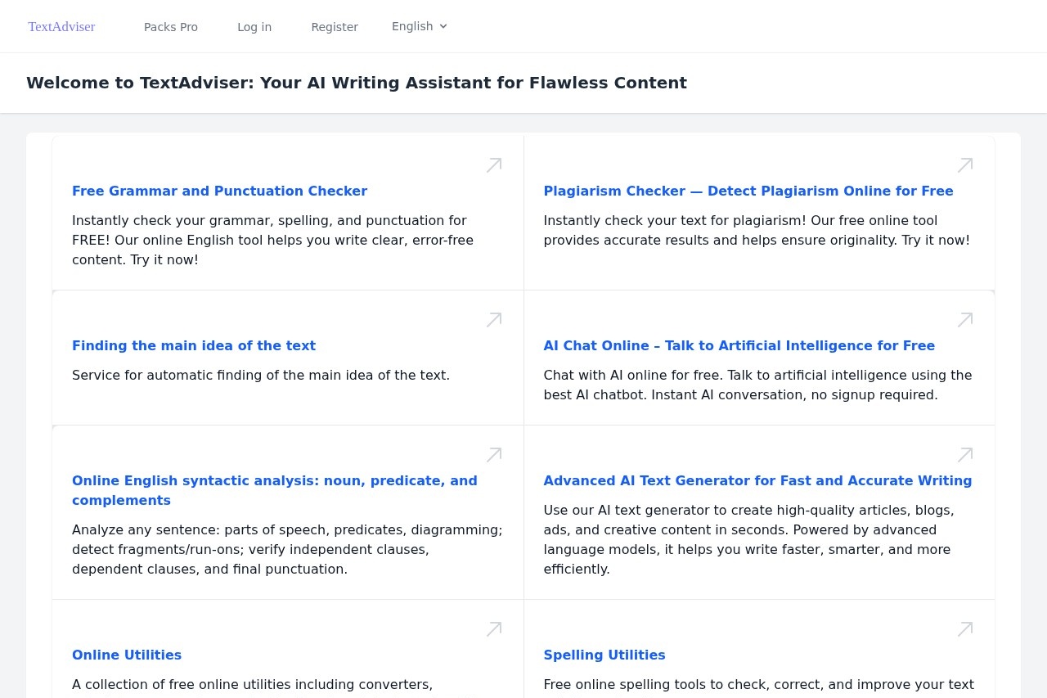Click arrow icon on AI Text Generator card

pos(965,455)
